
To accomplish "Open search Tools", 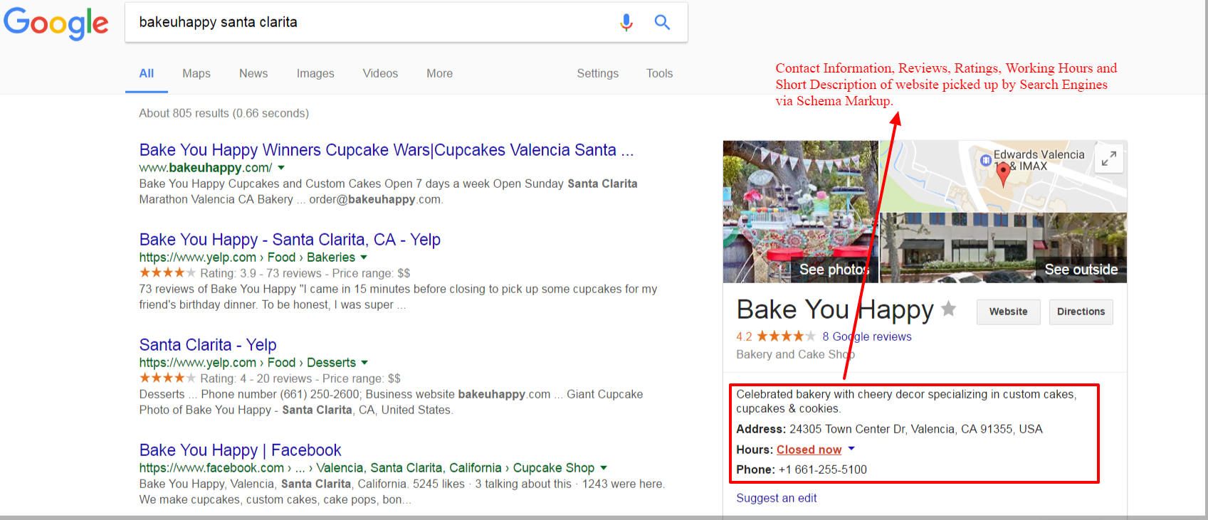I will [x=659, y=73].
